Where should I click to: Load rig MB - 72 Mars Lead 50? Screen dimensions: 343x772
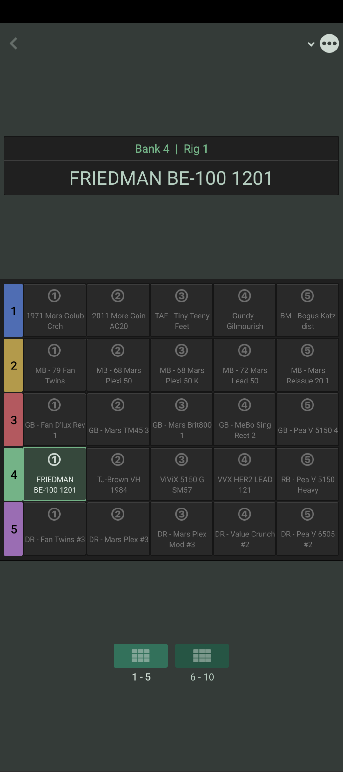245,365
